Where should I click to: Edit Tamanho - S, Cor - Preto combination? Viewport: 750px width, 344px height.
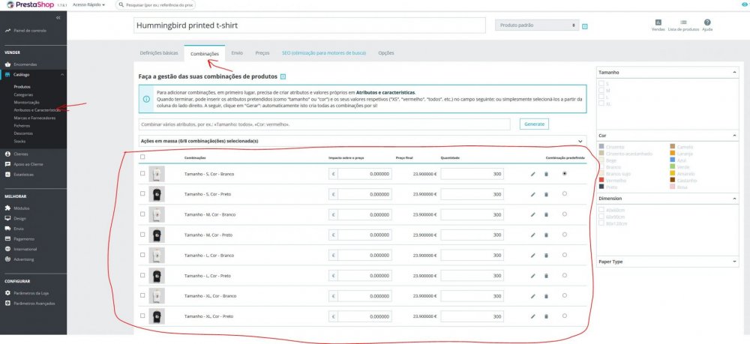[x=532, y=194]
